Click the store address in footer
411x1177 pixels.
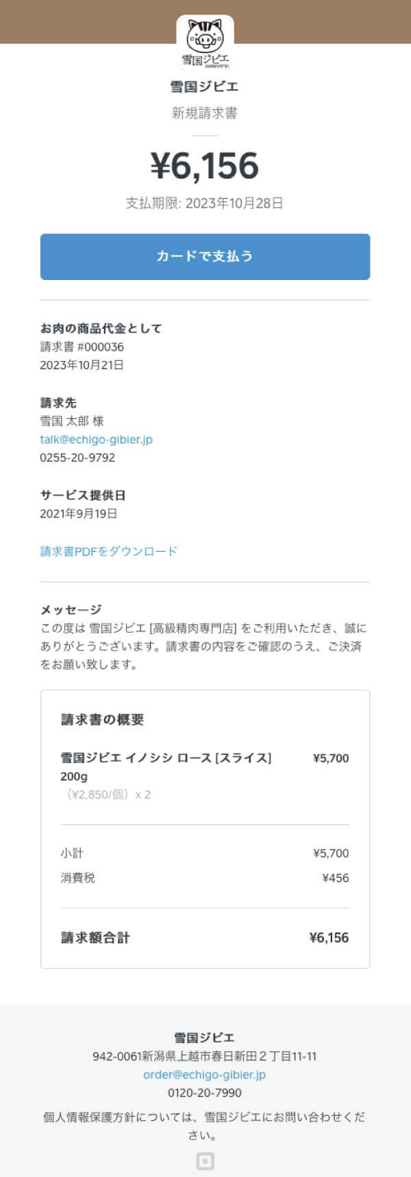pos(204,1056)
